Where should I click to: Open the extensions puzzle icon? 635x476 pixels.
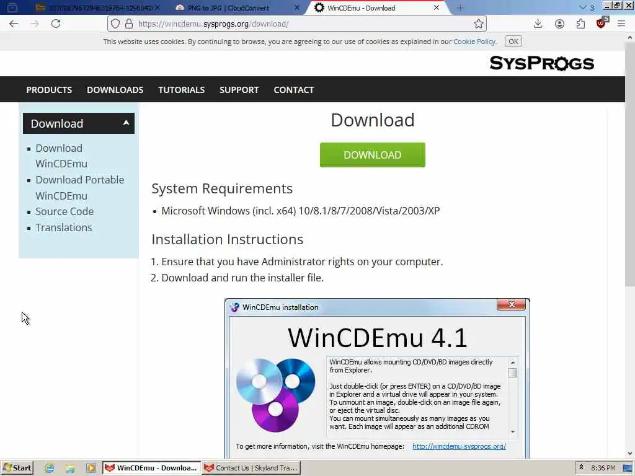(x=580, y=24)
